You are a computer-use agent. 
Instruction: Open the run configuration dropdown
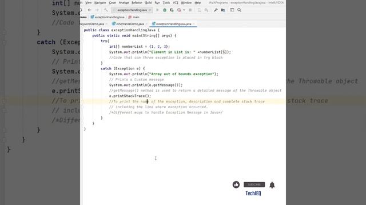pyautogui.click(x=132, y=10)
